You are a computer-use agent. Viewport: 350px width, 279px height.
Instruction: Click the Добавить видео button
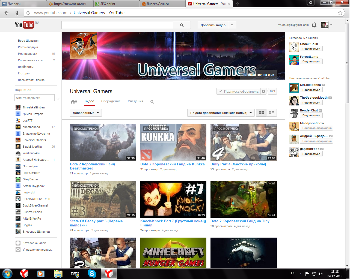pyautogui.click(x=213, y=25)
